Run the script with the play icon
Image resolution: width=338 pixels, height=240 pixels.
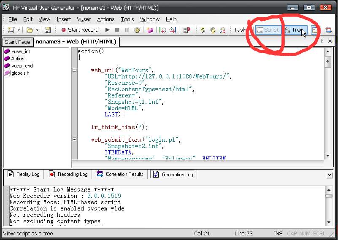coord(107,30)
